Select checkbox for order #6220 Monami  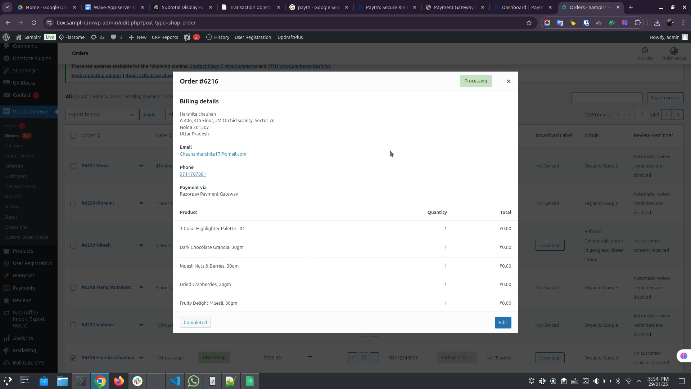pos(73,204)
